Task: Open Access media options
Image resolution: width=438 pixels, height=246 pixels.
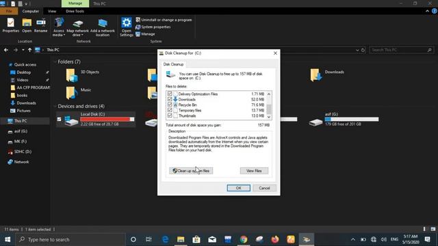Action: (x=59, y=27)
